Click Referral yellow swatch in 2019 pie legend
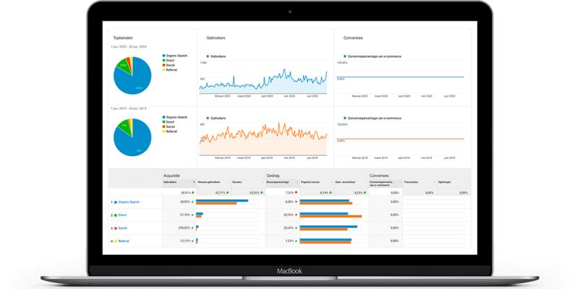The height and width of the screenshot is (289, 579). click(164, 131)
